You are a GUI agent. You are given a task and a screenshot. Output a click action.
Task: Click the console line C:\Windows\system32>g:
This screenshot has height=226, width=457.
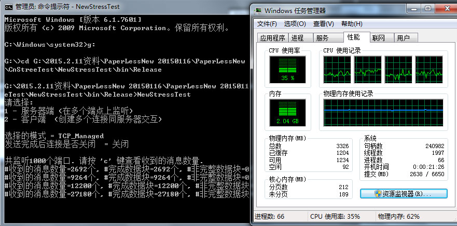pos(50,45)
